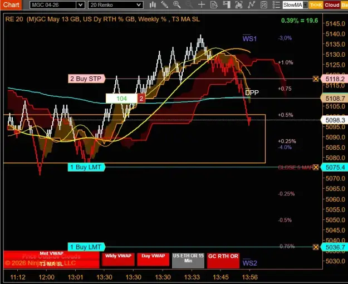Click the 5098.3 current price tag
Viewport: 348px width, 284px height.
pos(335,120)
